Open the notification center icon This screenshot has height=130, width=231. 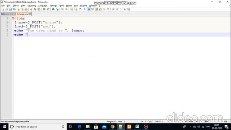pyautogui.click(x=226, y=127)
